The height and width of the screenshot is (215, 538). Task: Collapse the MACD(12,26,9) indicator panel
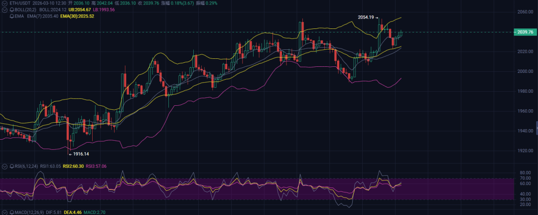(x=5, y=212)
